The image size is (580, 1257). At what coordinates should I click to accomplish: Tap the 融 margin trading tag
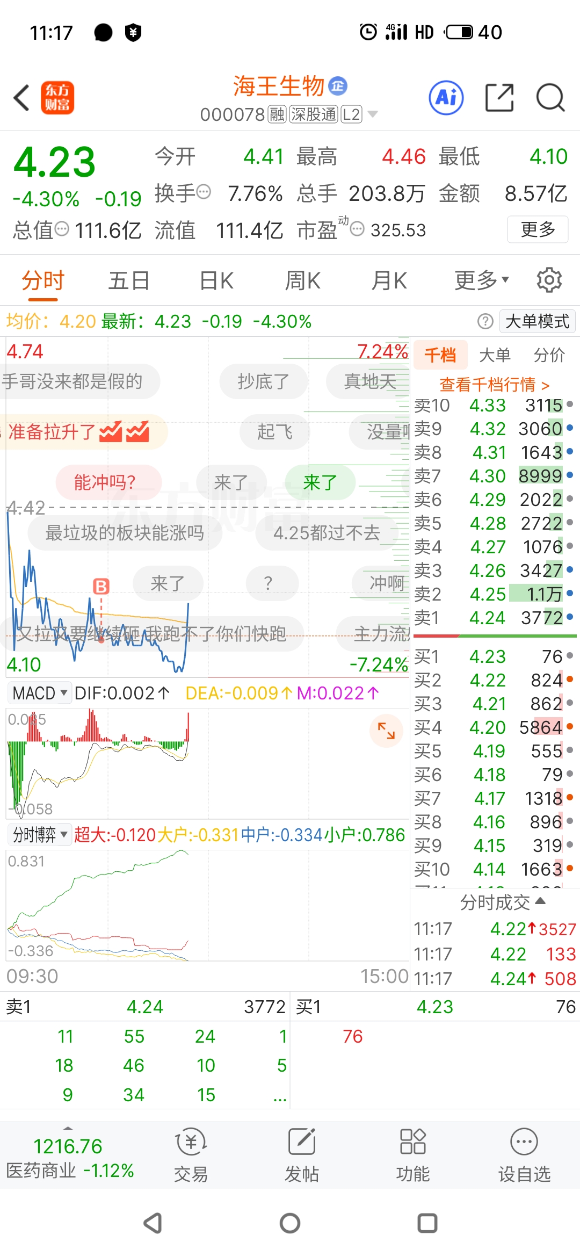coord(277,114)
